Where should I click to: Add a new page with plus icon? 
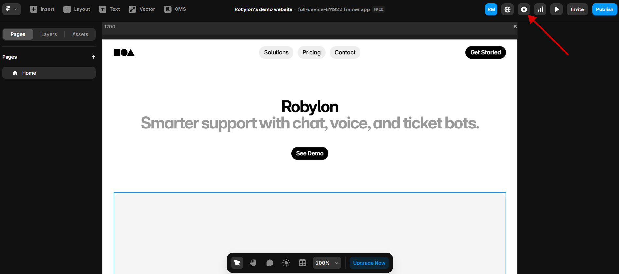[93, 57]
